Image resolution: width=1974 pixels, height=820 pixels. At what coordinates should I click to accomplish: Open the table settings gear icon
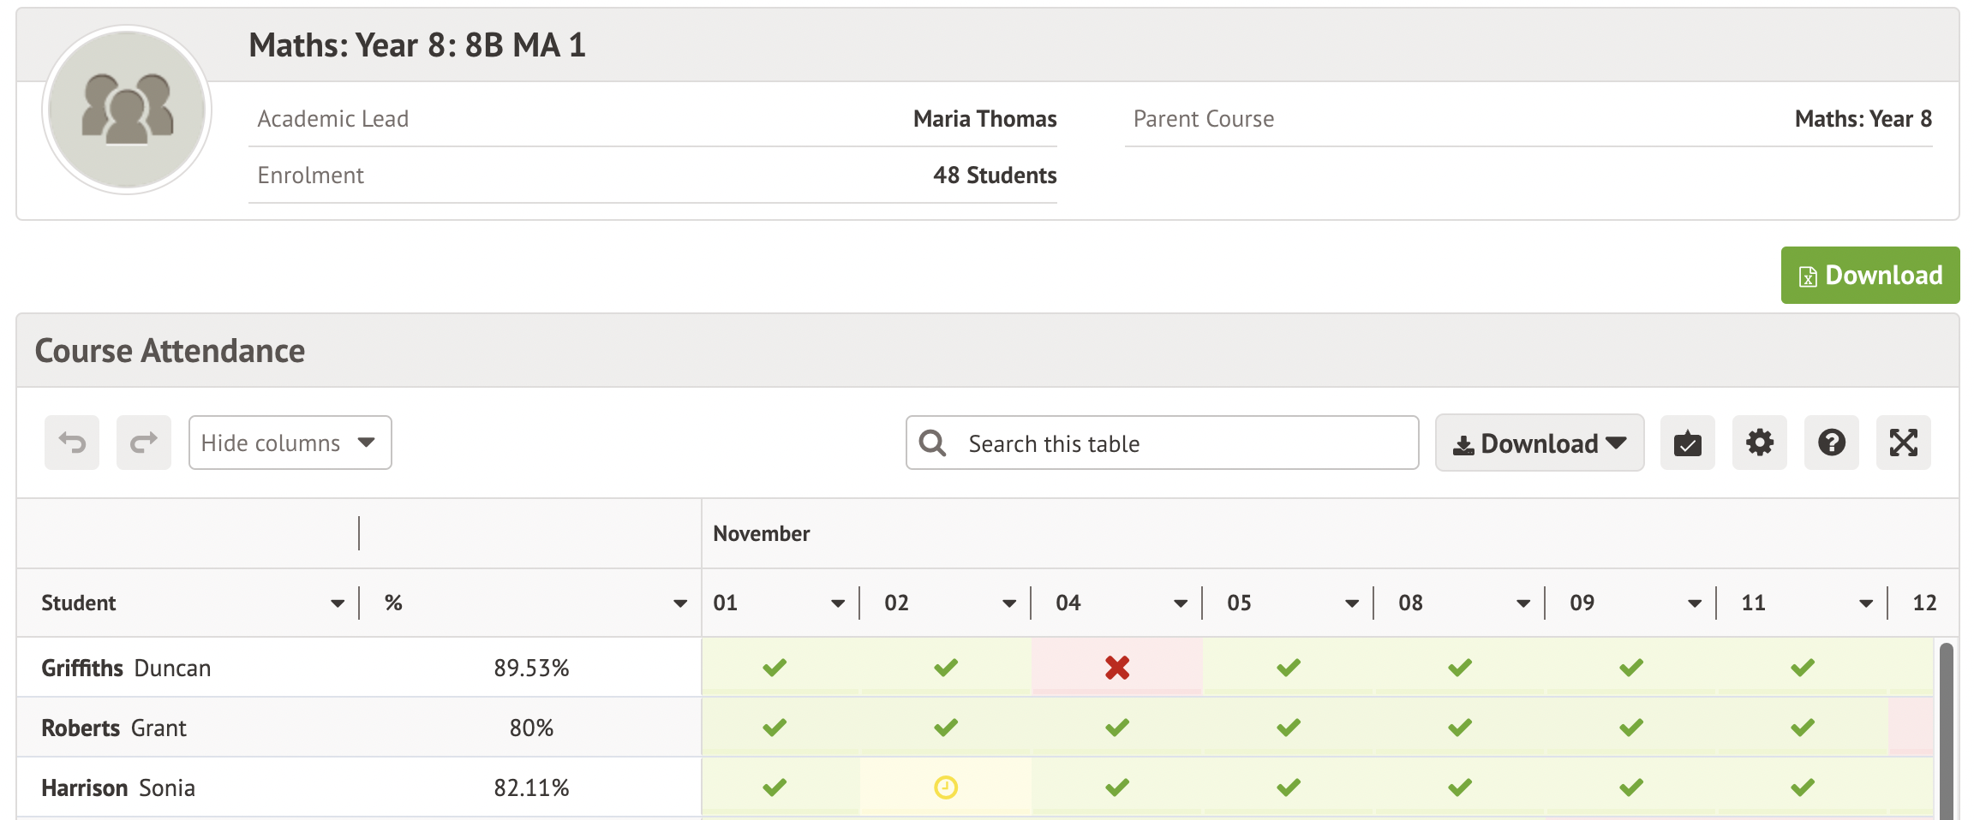click(x=1759, y=443)
